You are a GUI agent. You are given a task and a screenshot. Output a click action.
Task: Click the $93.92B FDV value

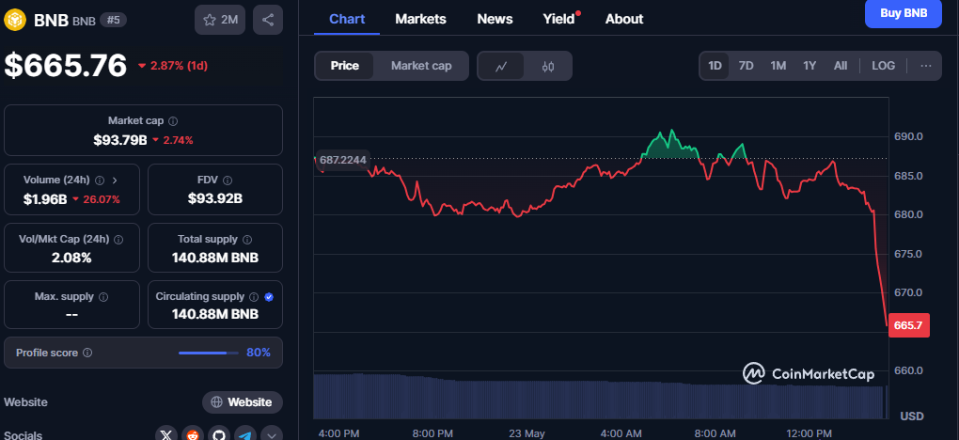point(215,198)
